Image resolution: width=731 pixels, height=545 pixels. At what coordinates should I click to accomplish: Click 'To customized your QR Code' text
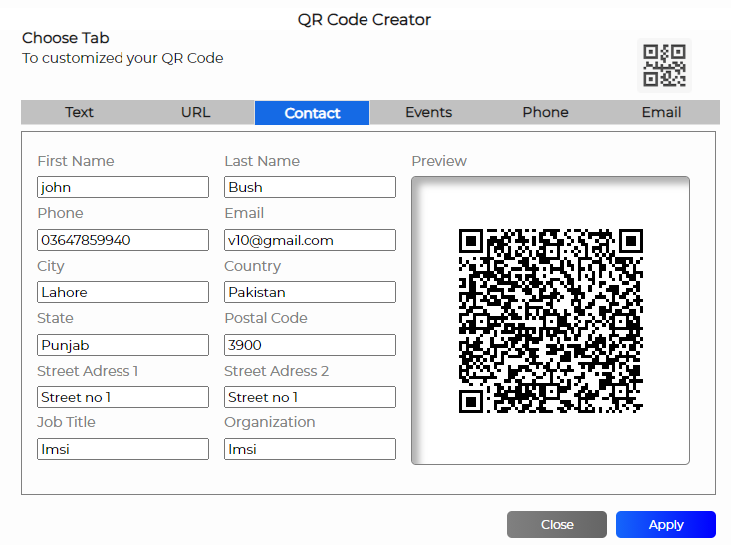pos(122,58)
